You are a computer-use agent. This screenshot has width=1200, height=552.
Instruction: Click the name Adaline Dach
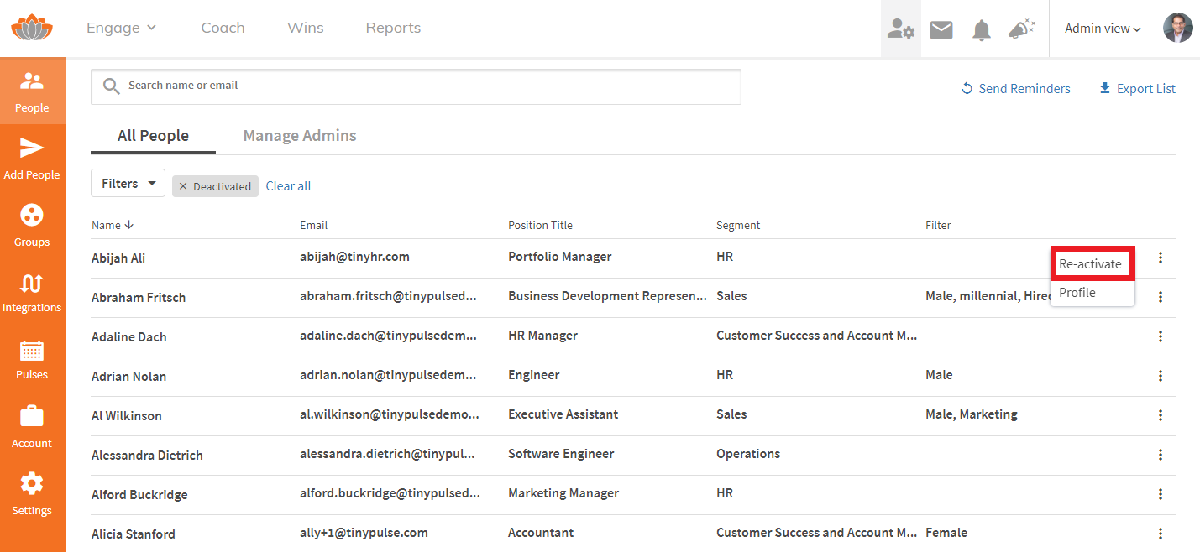pos(129,337)
